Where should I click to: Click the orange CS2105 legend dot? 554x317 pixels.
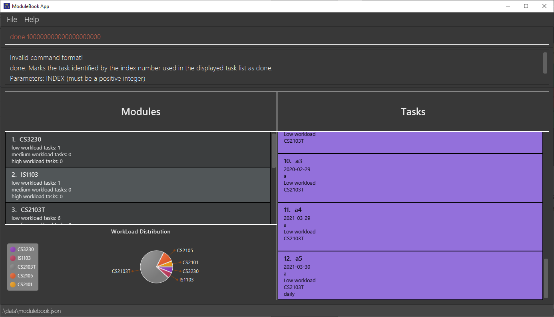pos(13,276)
